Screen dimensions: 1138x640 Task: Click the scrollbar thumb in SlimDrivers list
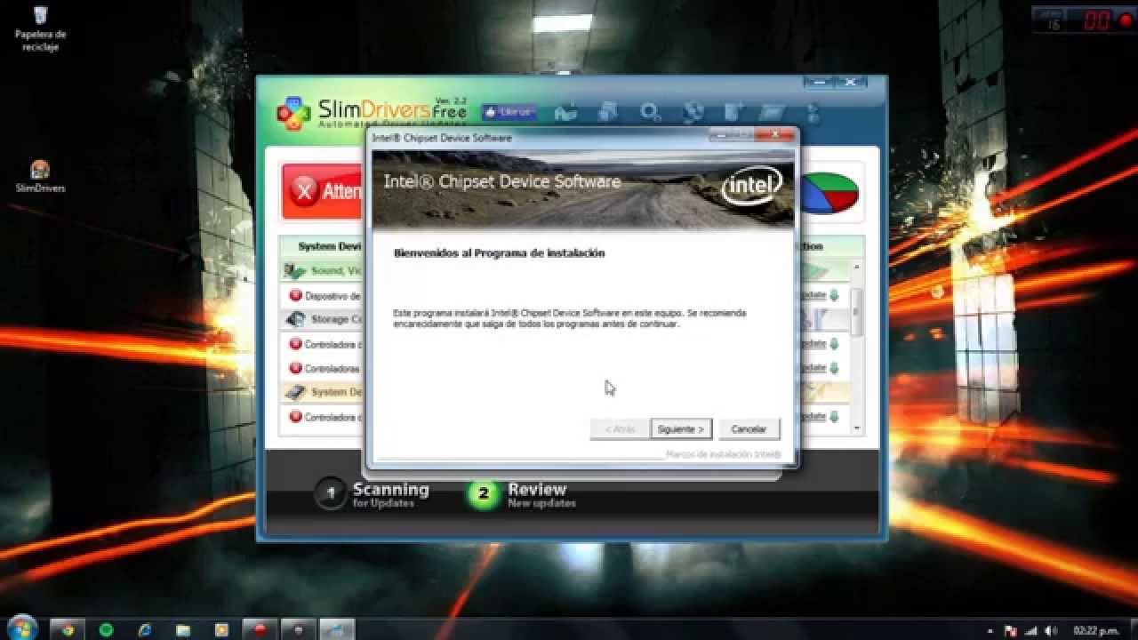(x=857, y=311)
